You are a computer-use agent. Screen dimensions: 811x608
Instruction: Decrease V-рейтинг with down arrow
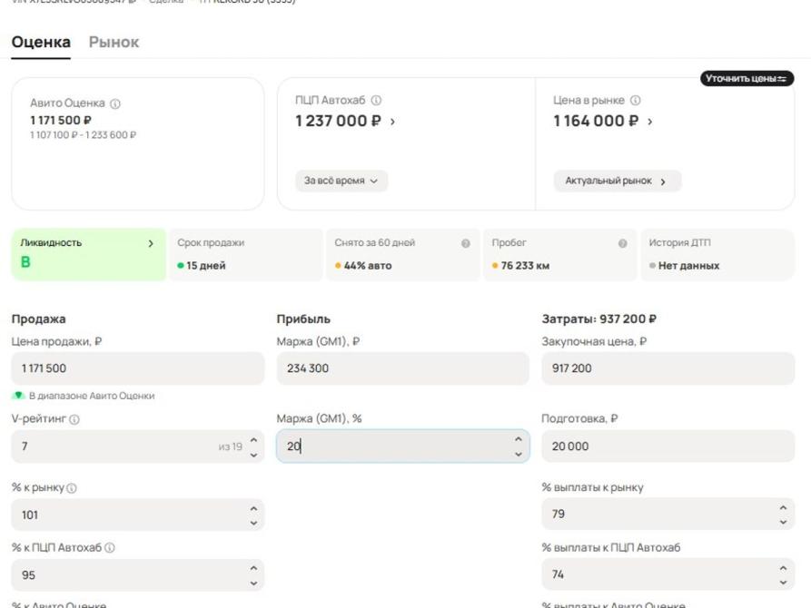(253, 455)
